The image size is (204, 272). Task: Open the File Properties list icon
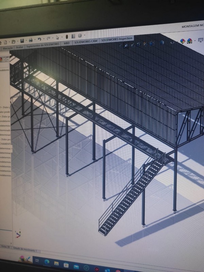click(73, 36)
